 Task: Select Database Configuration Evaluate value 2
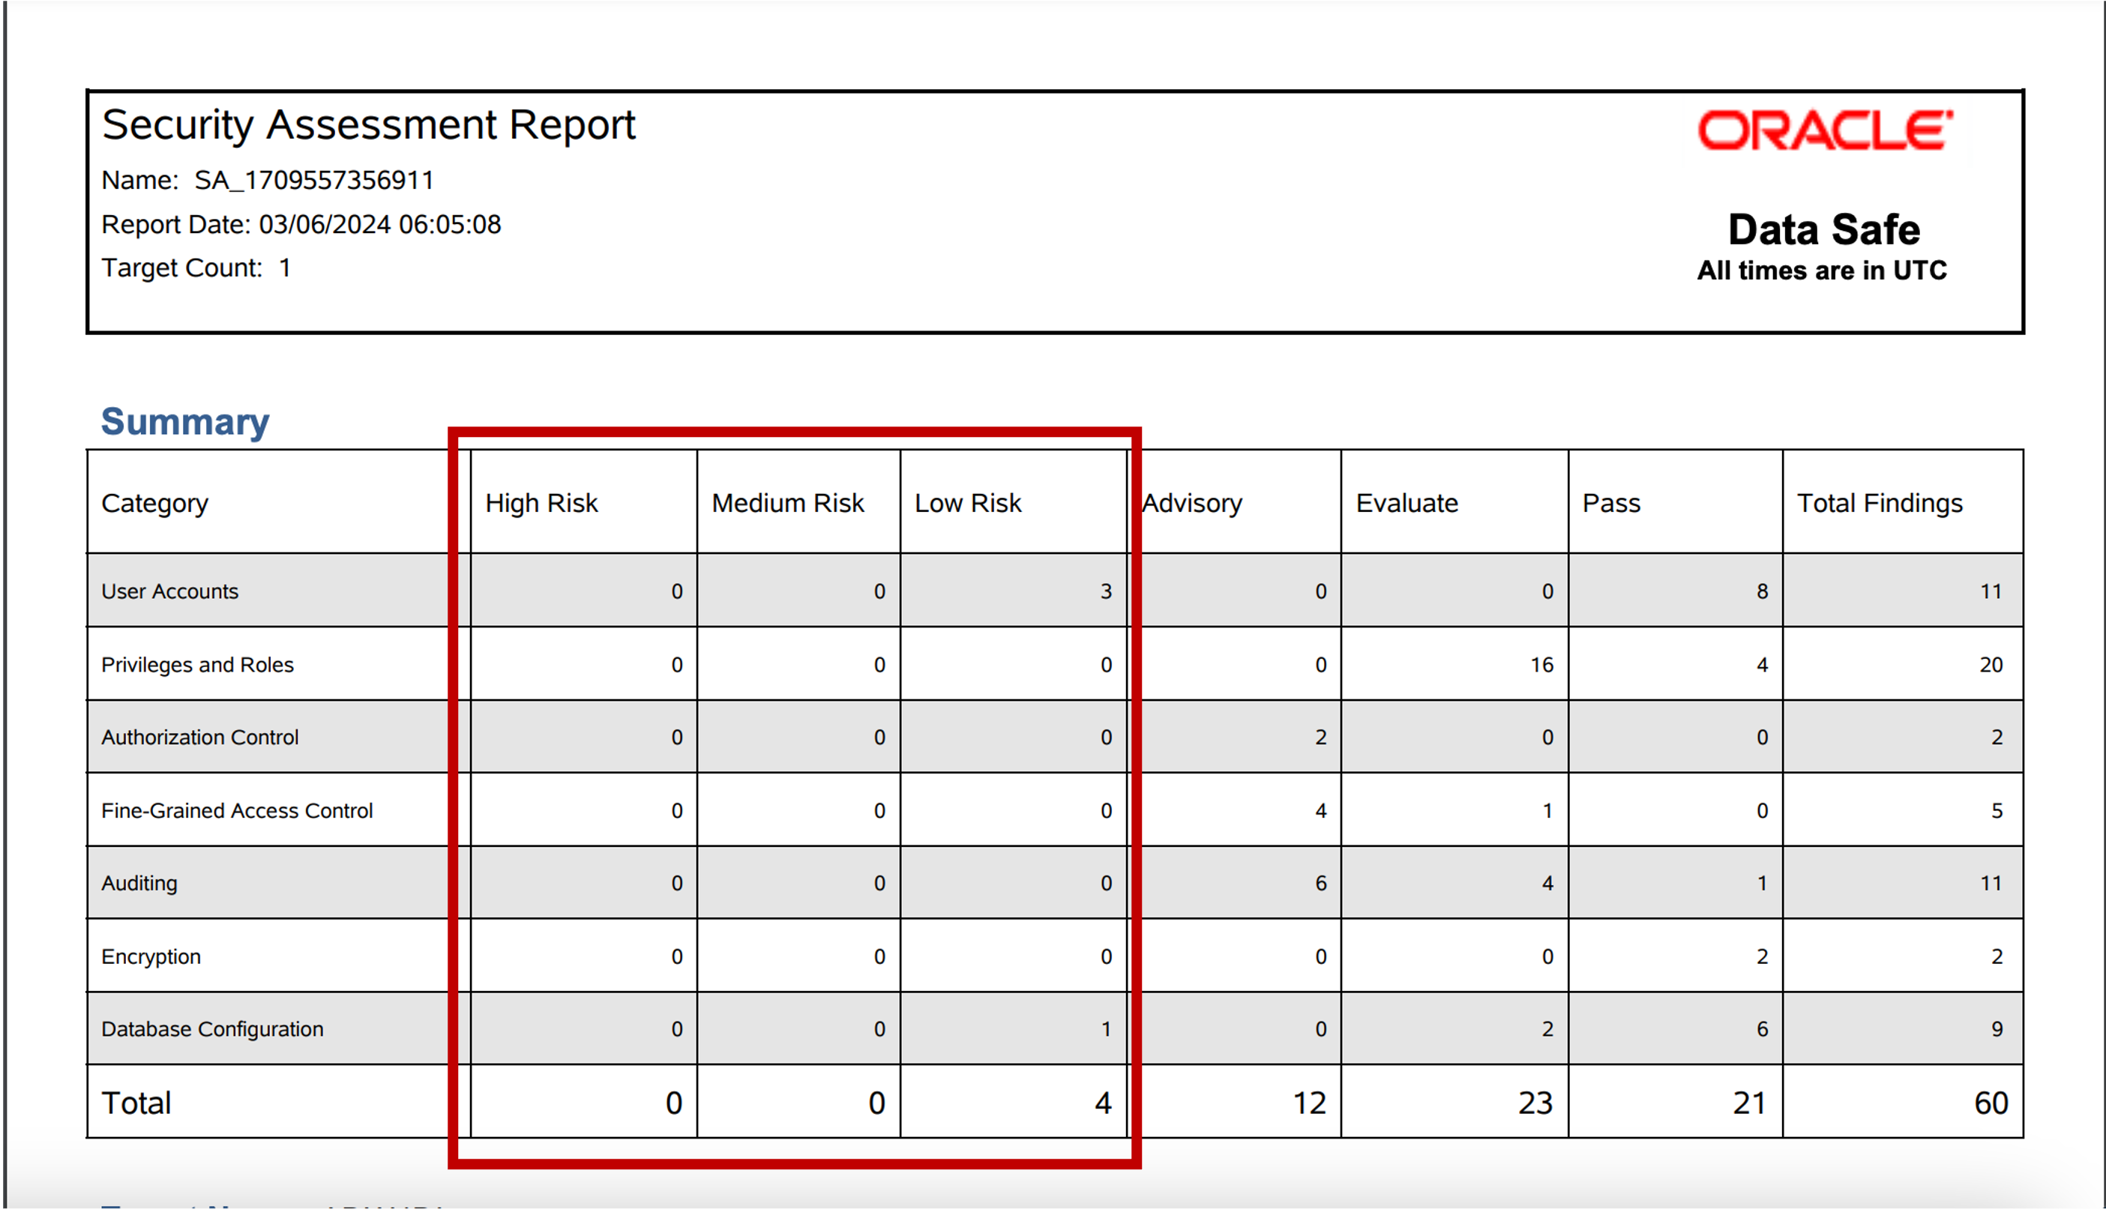[1547, 1030]
